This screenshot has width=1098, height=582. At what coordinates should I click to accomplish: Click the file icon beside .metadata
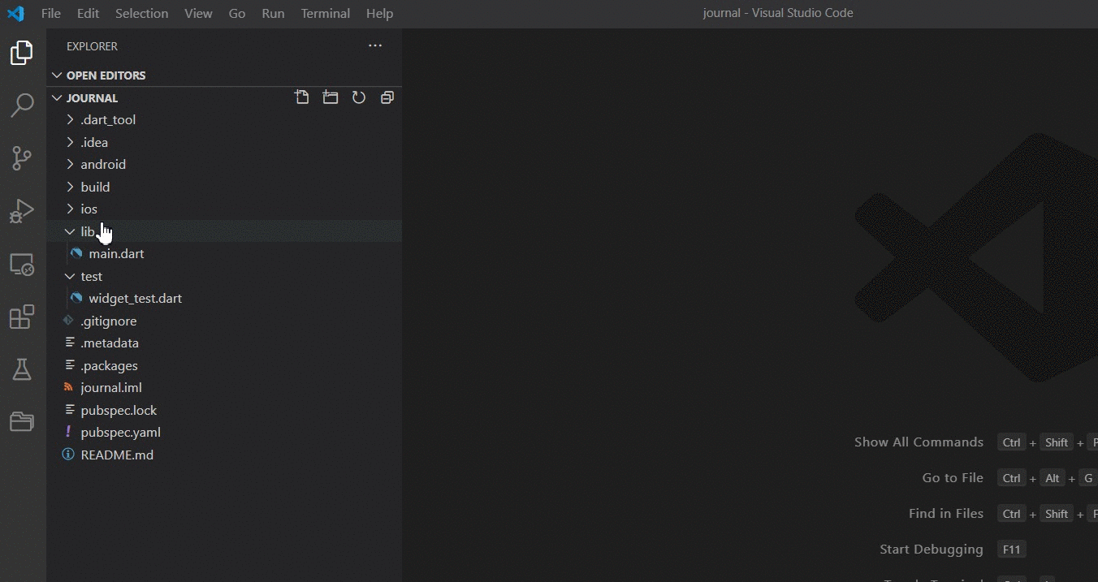point(69,343)
